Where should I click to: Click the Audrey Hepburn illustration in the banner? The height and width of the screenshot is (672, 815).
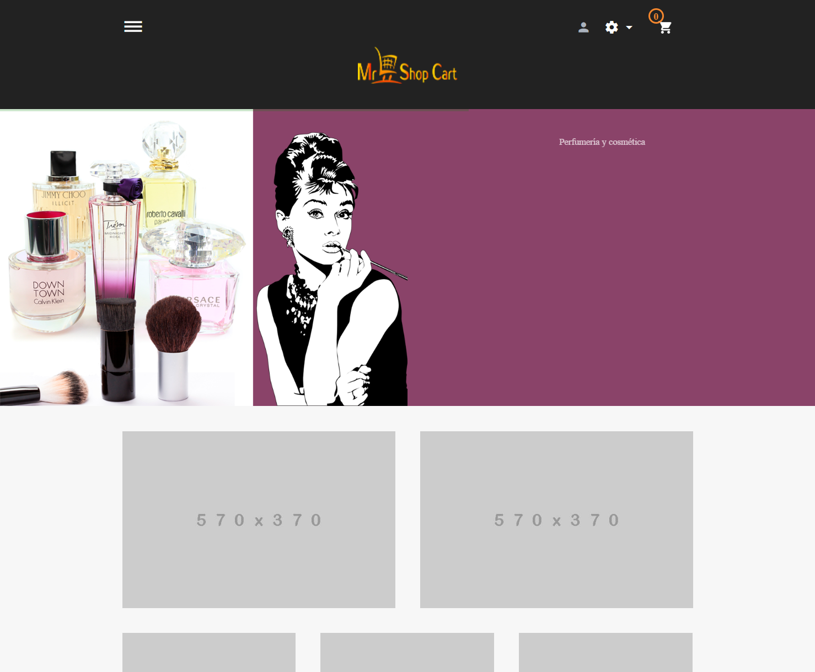pos(334,269)
